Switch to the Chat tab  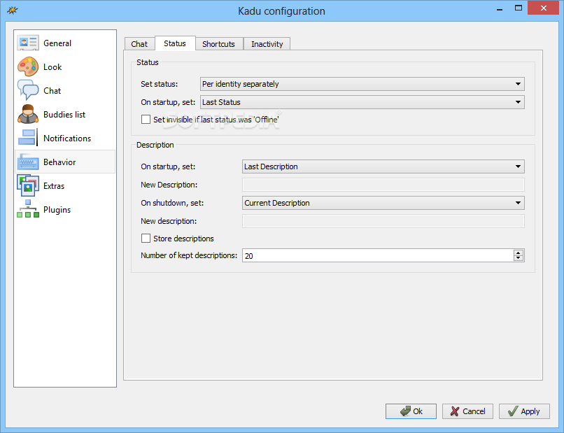(x=139, y=44)
